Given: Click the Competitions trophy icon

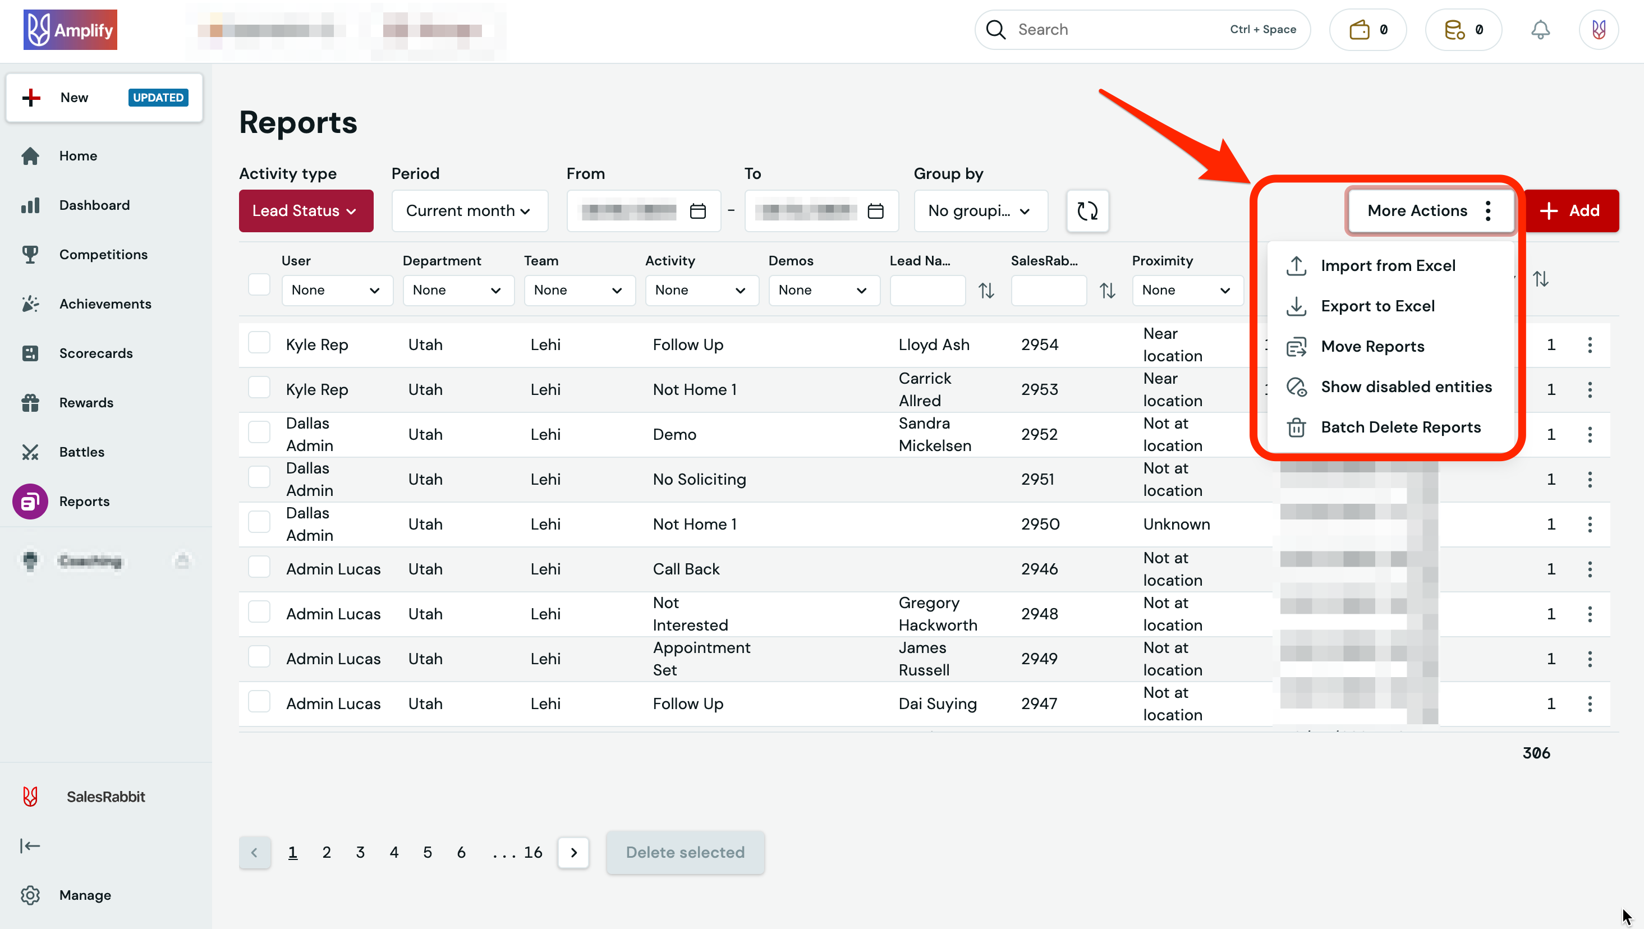Looking at the screenshot, I should [x=30, y=254].
